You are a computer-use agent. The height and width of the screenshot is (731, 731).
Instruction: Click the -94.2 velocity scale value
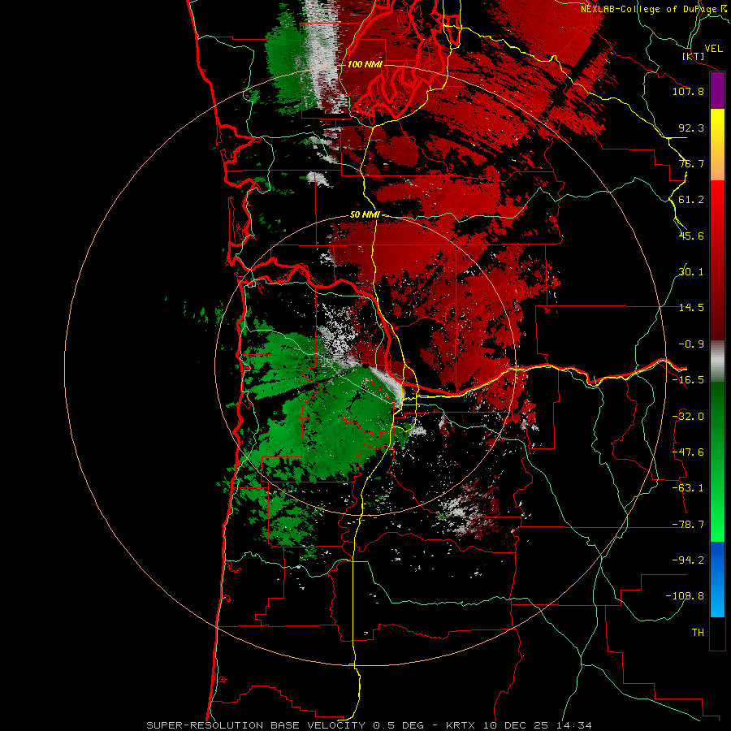click(x=688, y=560)
